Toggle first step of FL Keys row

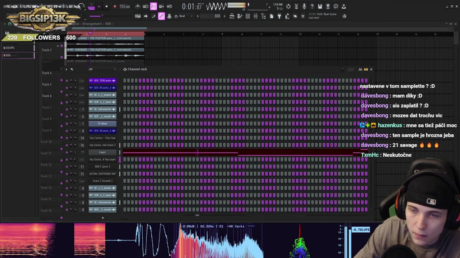pyautogui.click(x=125, y=124)
